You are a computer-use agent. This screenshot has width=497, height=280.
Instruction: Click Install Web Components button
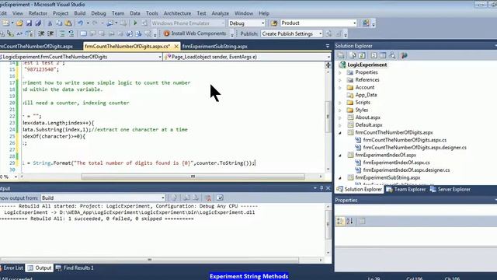pos(195,33)
